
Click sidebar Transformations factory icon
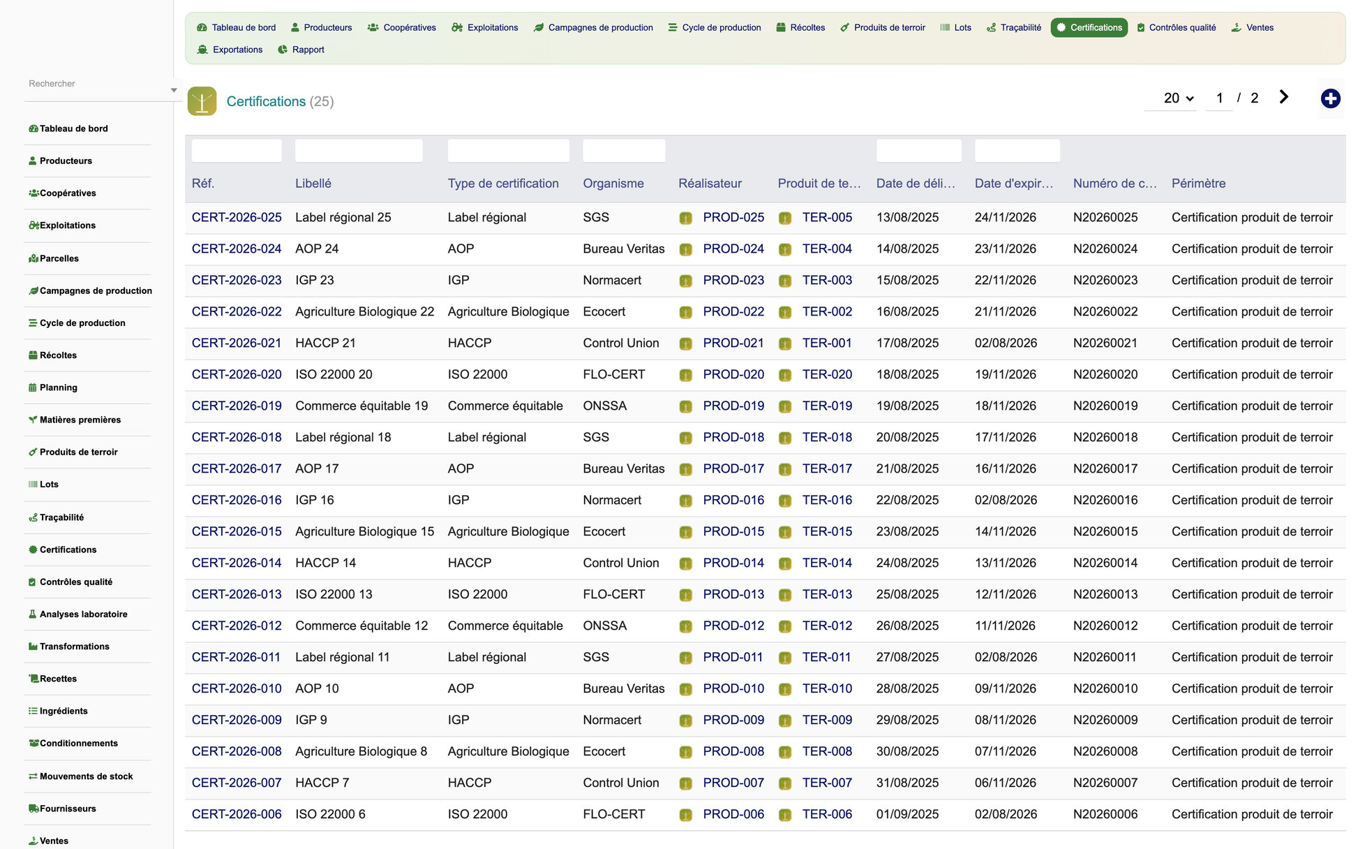(33, 647)
